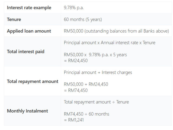Click "RM50,000" in the Applied loan amount row
The image size is (173, 130).
tap(73, 31)
